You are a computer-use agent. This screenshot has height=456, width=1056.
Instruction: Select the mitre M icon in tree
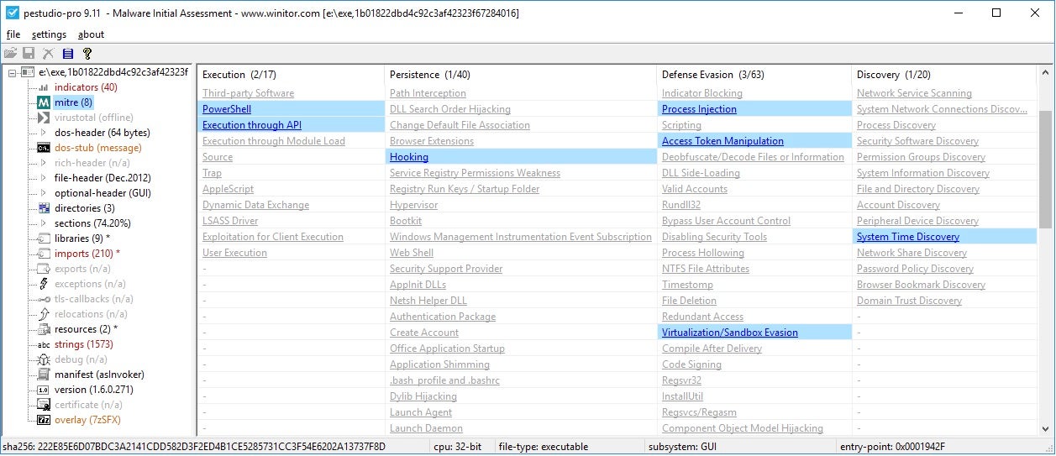44,102
